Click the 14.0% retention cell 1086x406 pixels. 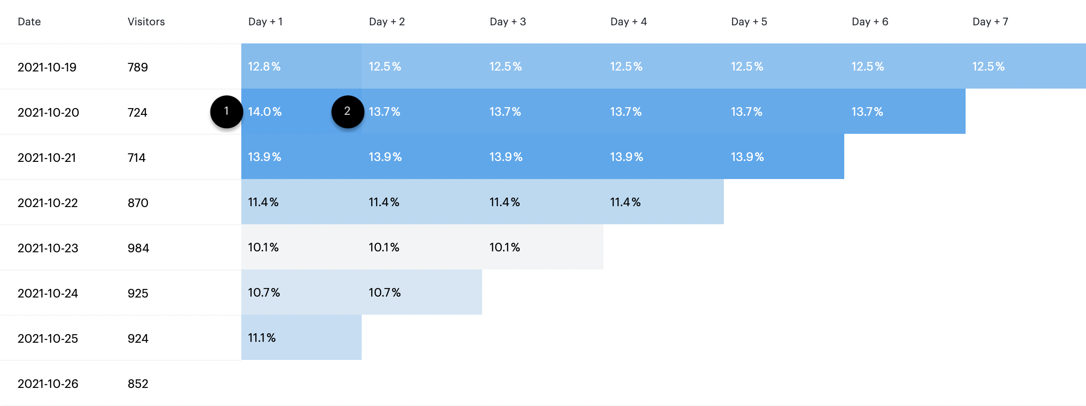pos(265,112)
